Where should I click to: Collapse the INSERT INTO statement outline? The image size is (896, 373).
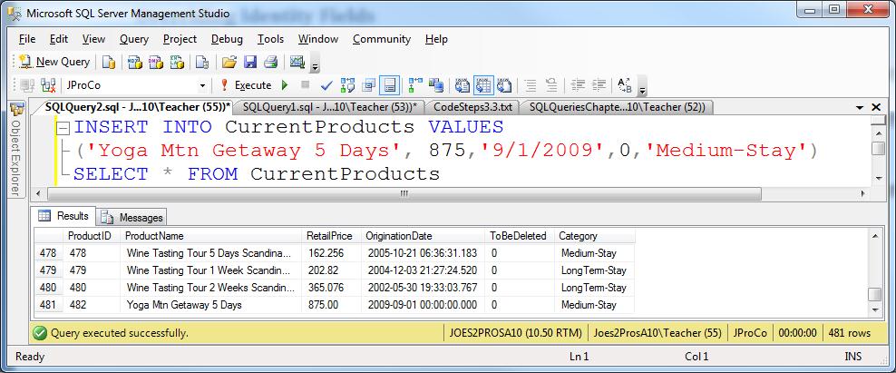pos(63,129)
